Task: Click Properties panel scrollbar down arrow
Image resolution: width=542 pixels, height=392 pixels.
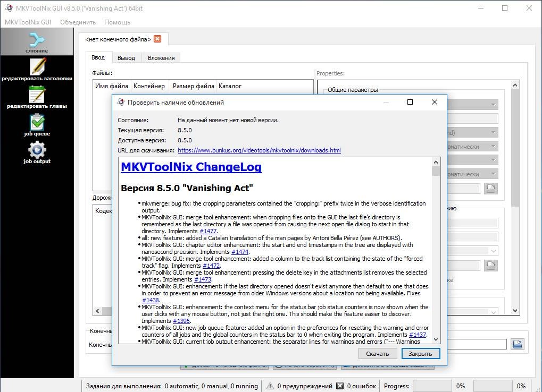Action: 515,311
